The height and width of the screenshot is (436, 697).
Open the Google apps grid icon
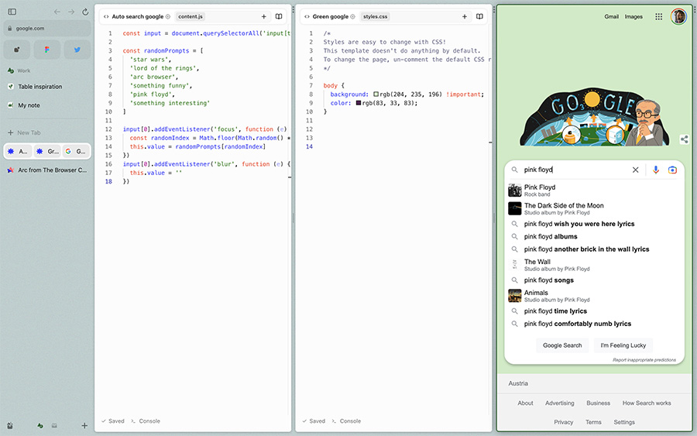click(659, 16)
